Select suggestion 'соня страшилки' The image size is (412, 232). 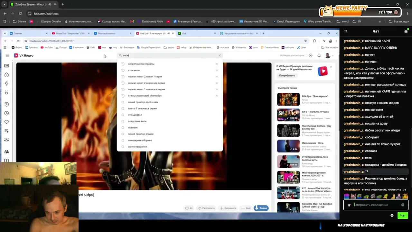pos(137,147)
